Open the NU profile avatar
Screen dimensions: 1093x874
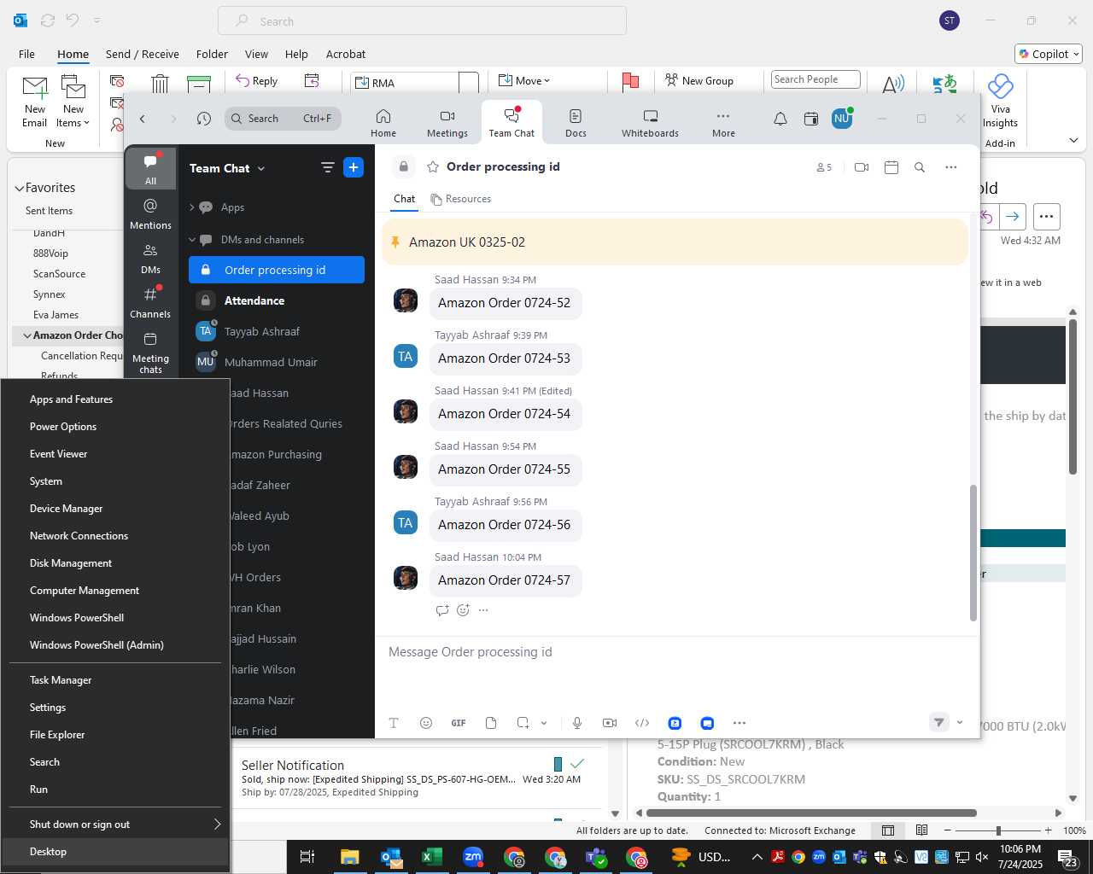842,119
